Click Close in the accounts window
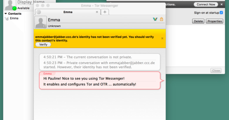 click(216, 71)
